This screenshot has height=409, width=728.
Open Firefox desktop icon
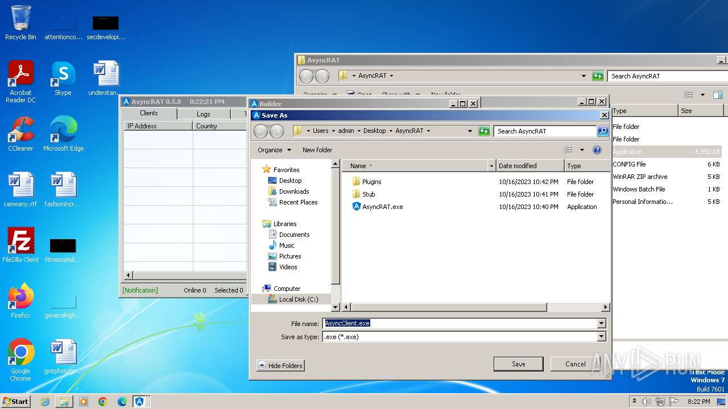tap(20, 301)
